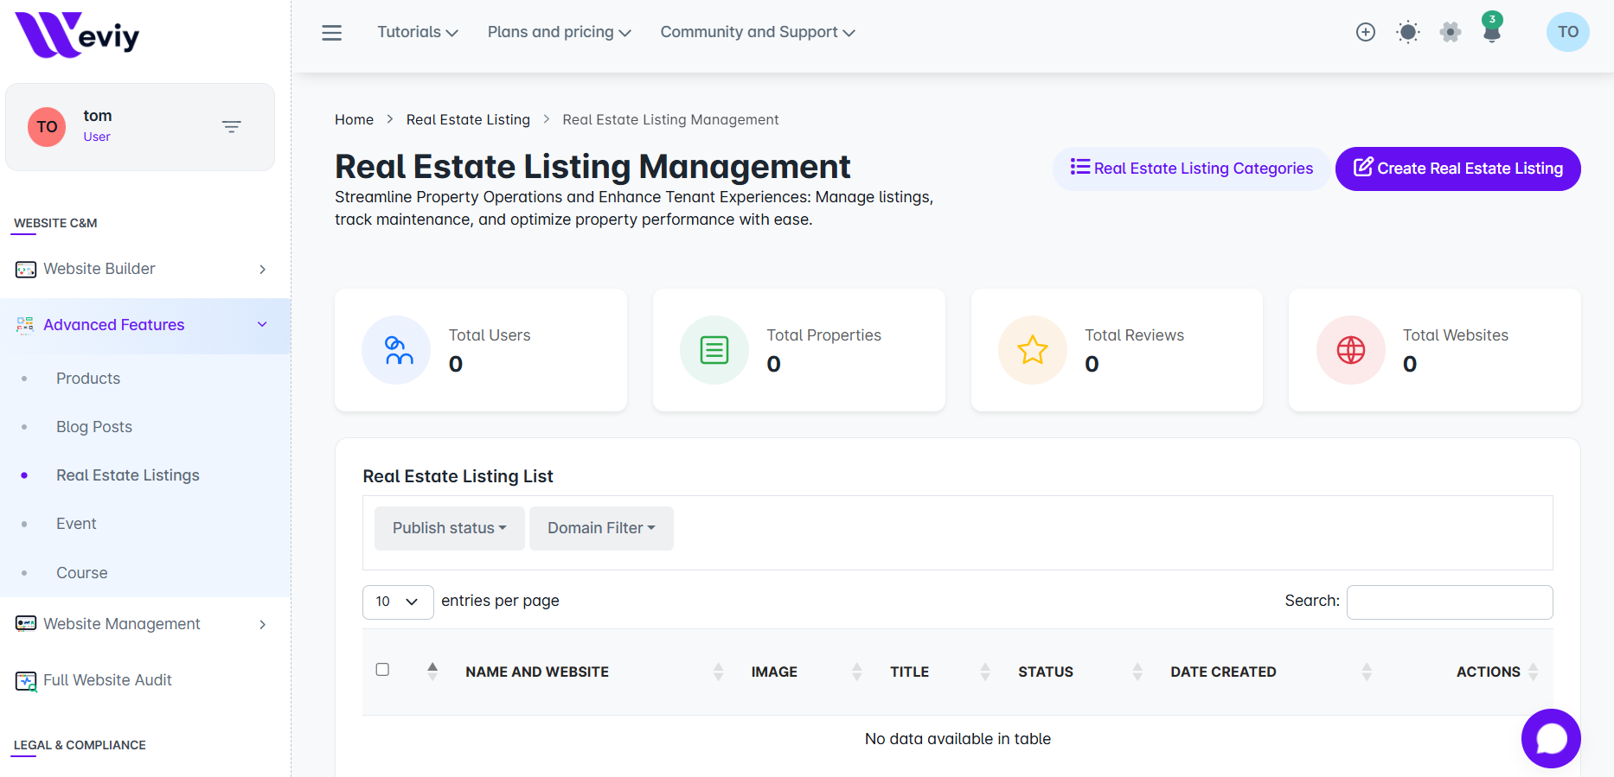The image size is (1614, 777).
Task: Open the Publish status dropdown
Action: [449, 528]
